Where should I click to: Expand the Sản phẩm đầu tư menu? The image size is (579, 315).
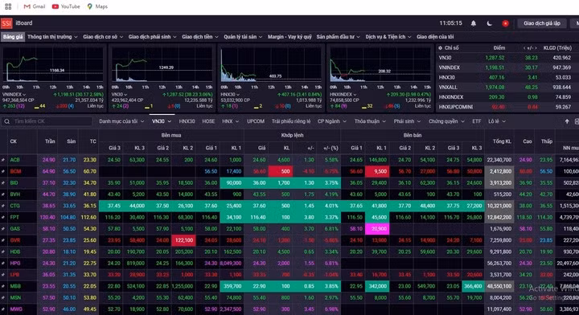339,37
